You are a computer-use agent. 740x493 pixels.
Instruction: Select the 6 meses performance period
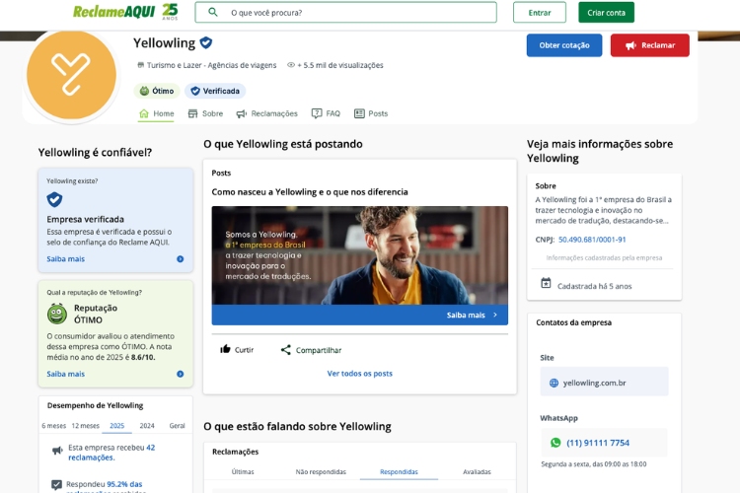pyautogui.click(x=54, y=426)
